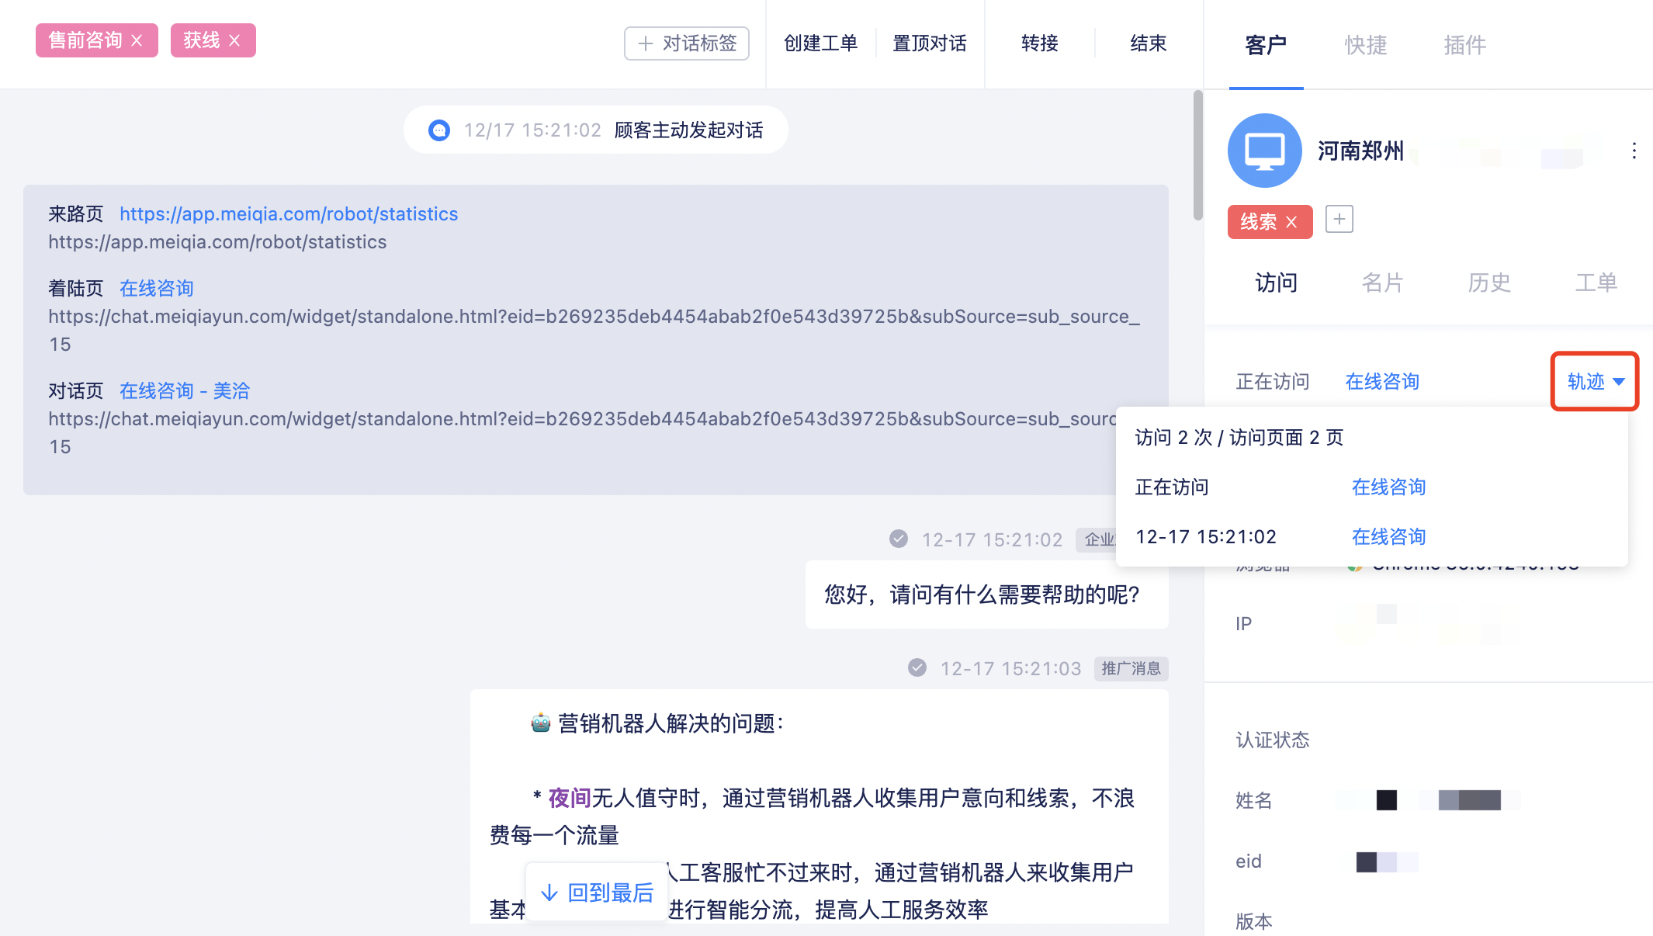Switch to the 快捷 tab
Image resolution: width=1653 pixels, height=936 pixels.
click(x=1365, y=45)
